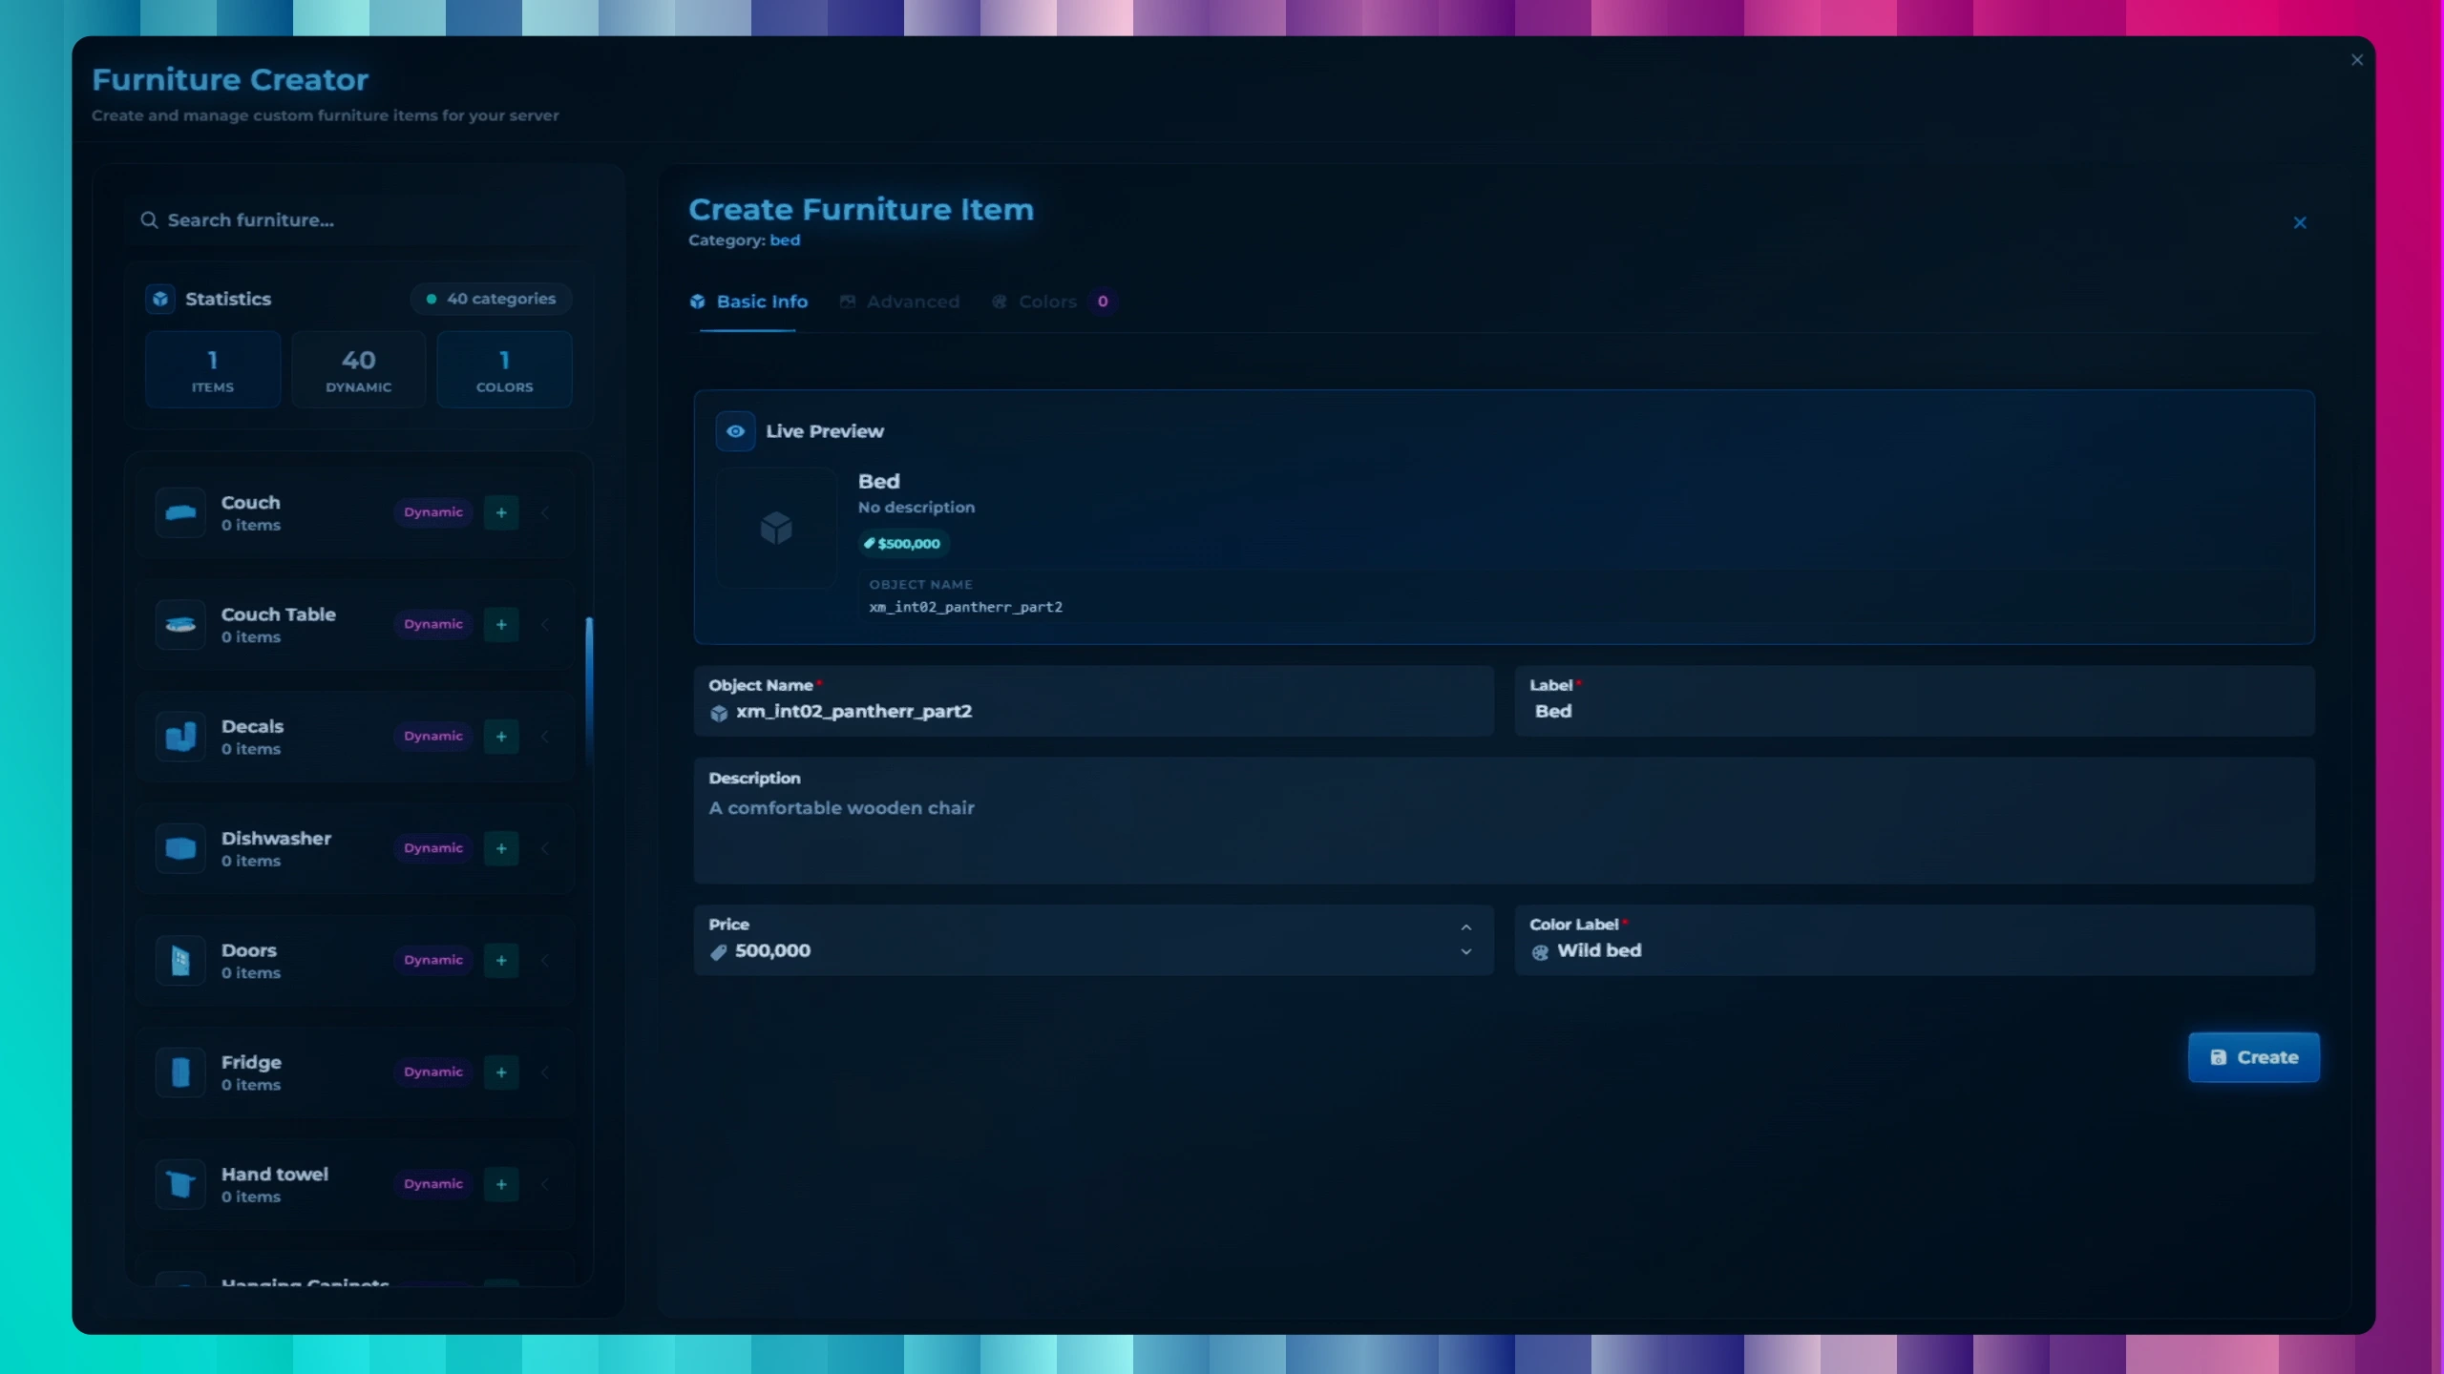Increase the price with the up arrow
The image size is (2444, 1374).
point(1466,927)
